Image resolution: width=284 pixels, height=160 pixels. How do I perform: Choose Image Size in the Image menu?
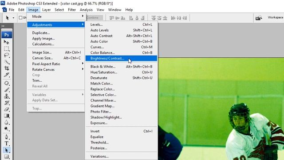point(56,52)
